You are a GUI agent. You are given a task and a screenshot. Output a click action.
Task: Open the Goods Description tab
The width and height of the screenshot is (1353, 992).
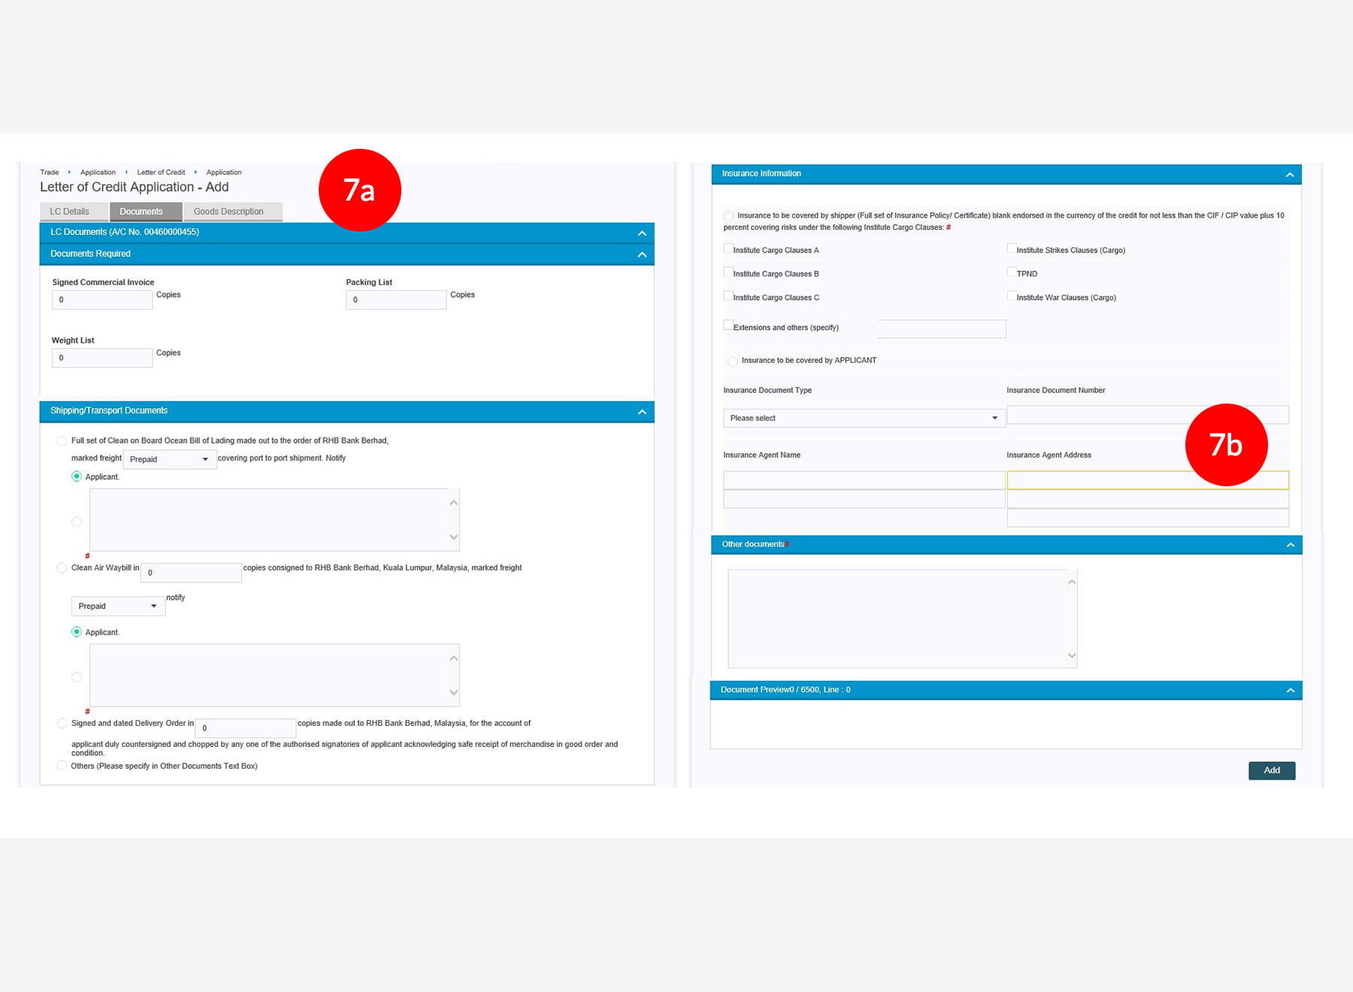[229, 212]
